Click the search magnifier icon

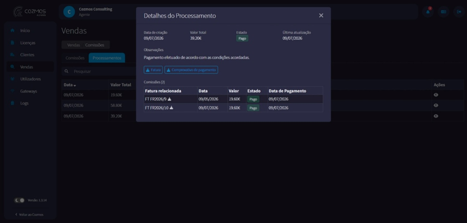click(x=66, y=72)
